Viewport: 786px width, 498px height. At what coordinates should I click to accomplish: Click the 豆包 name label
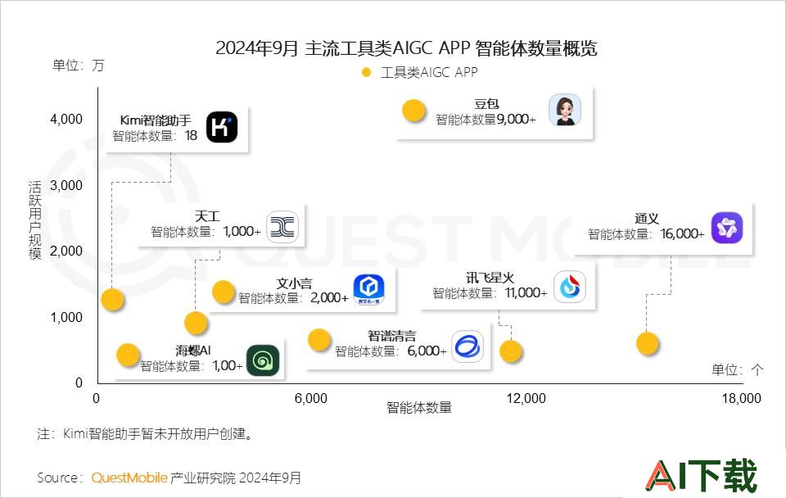(x=486, y=104)
